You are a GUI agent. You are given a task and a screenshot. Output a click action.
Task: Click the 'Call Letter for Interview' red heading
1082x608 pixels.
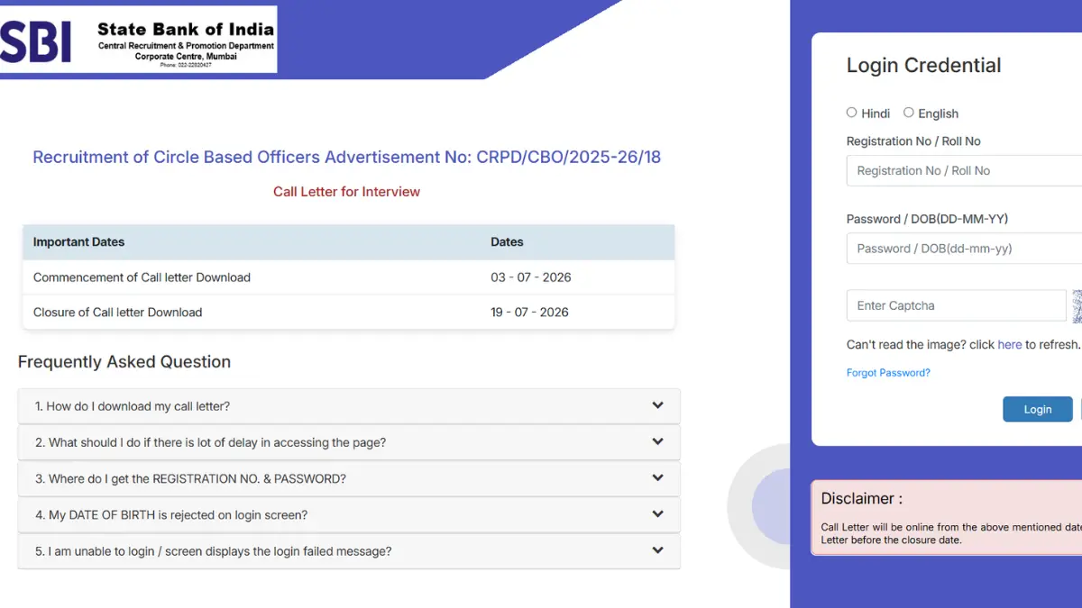(x=347, y=192)
